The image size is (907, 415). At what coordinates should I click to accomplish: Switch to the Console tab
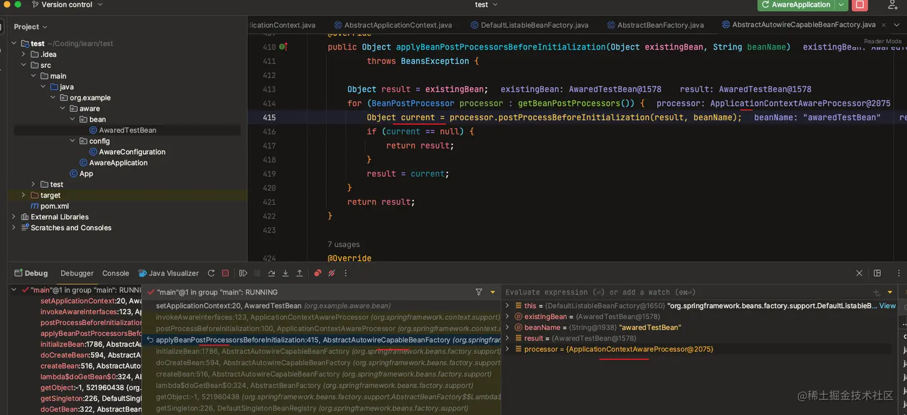tap(115, 273)
